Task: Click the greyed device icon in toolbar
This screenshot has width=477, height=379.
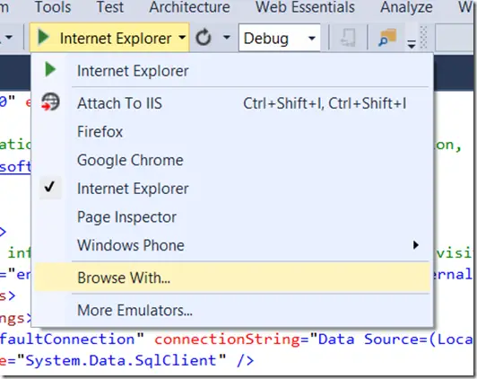Action: click(x=348, y=38)
